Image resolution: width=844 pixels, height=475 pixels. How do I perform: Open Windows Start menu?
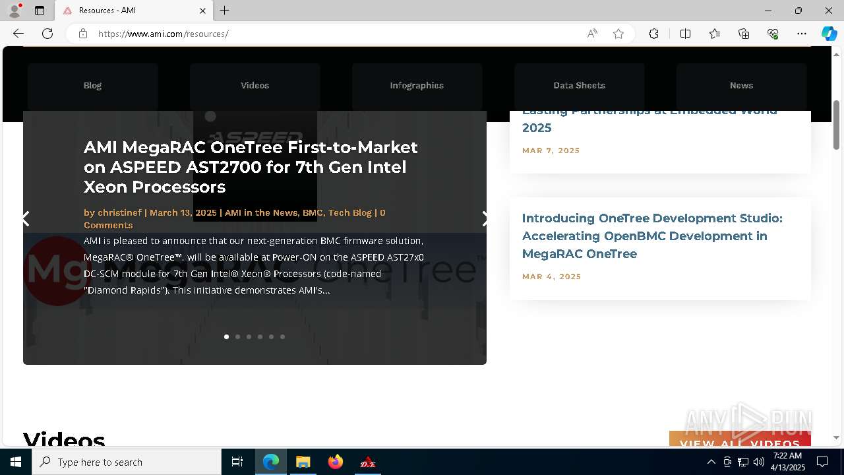[16, 462]
